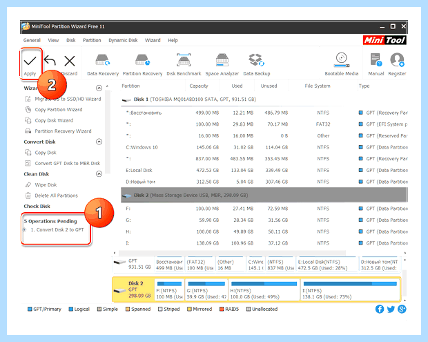This screenshot has height=342, width=428.
Task: Open the View menu
Action: point(53,40)
